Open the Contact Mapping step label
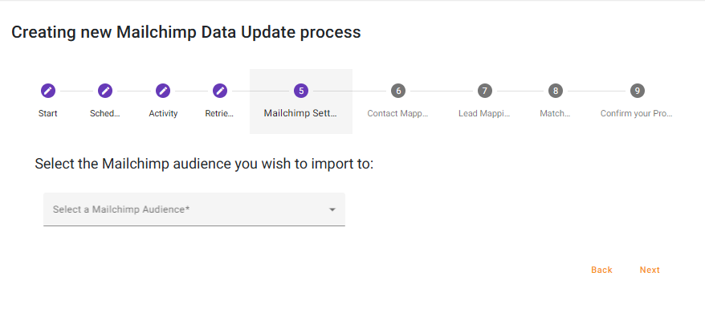Screen dimensions: 705x321 398,113
